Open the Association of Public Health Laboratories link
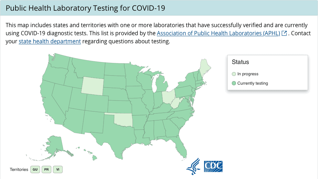 pyautogui.click(x=218, y=33)
